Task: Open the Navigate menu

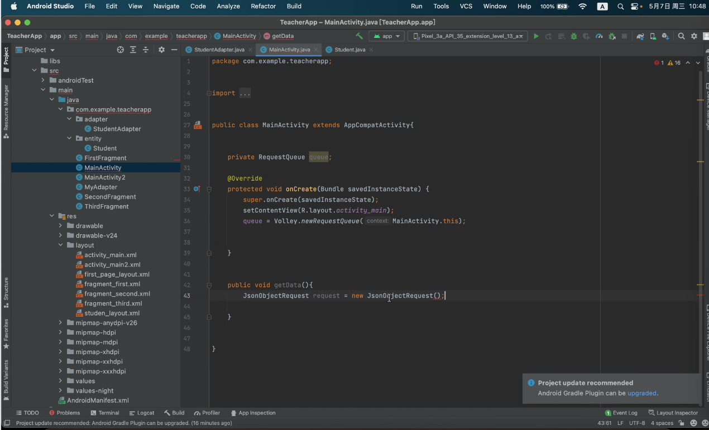Action: pyautogui.click(x=166, y=6)
